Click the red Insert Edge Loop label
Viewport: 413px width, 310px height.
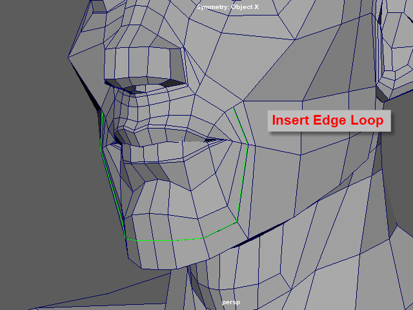point(328,121)
